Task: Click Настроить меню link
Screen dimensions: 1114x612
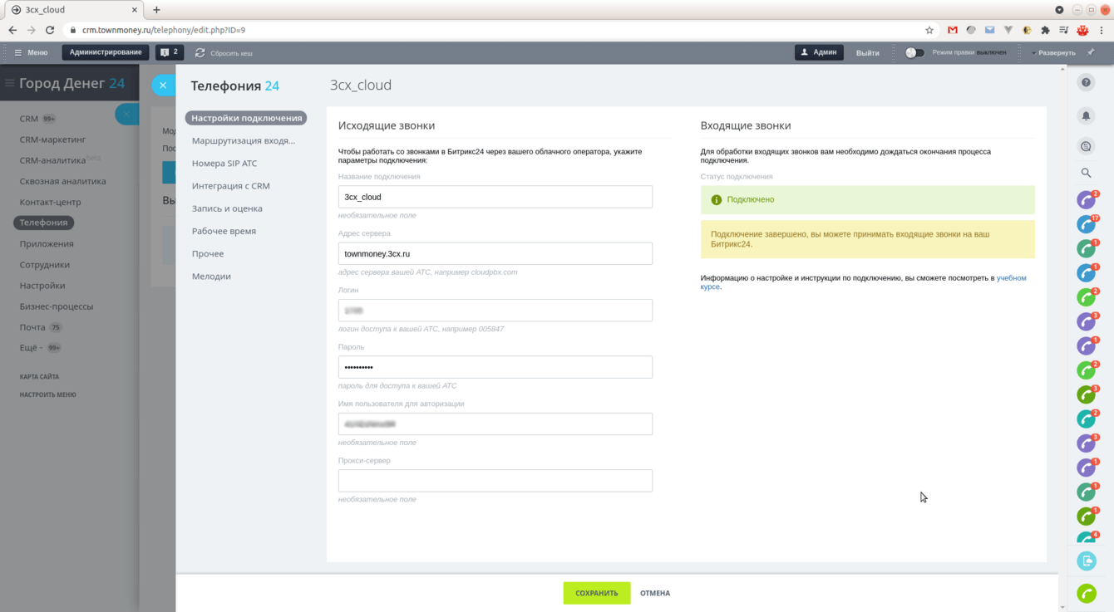Action: pyautogui.click(x=48, y=394)
